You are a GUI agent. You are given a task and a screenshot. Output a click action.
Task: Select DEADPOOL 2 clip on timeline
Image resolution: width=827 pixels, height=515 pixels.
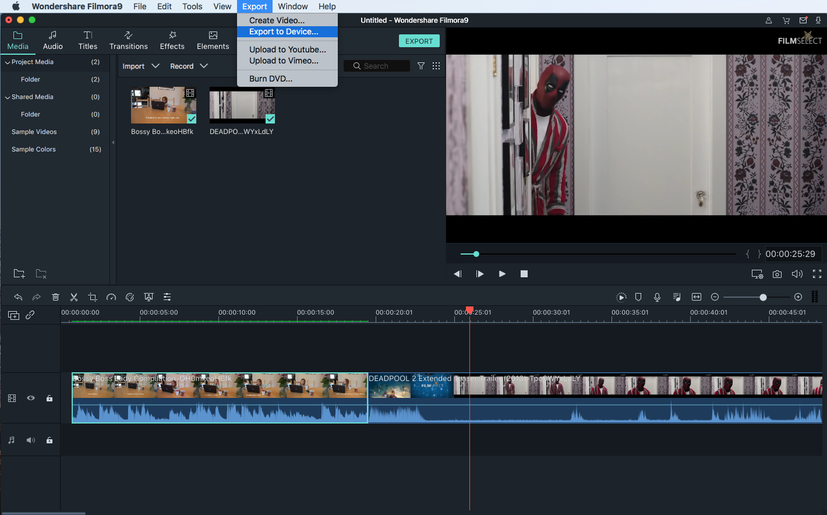[x=595, y=398]
